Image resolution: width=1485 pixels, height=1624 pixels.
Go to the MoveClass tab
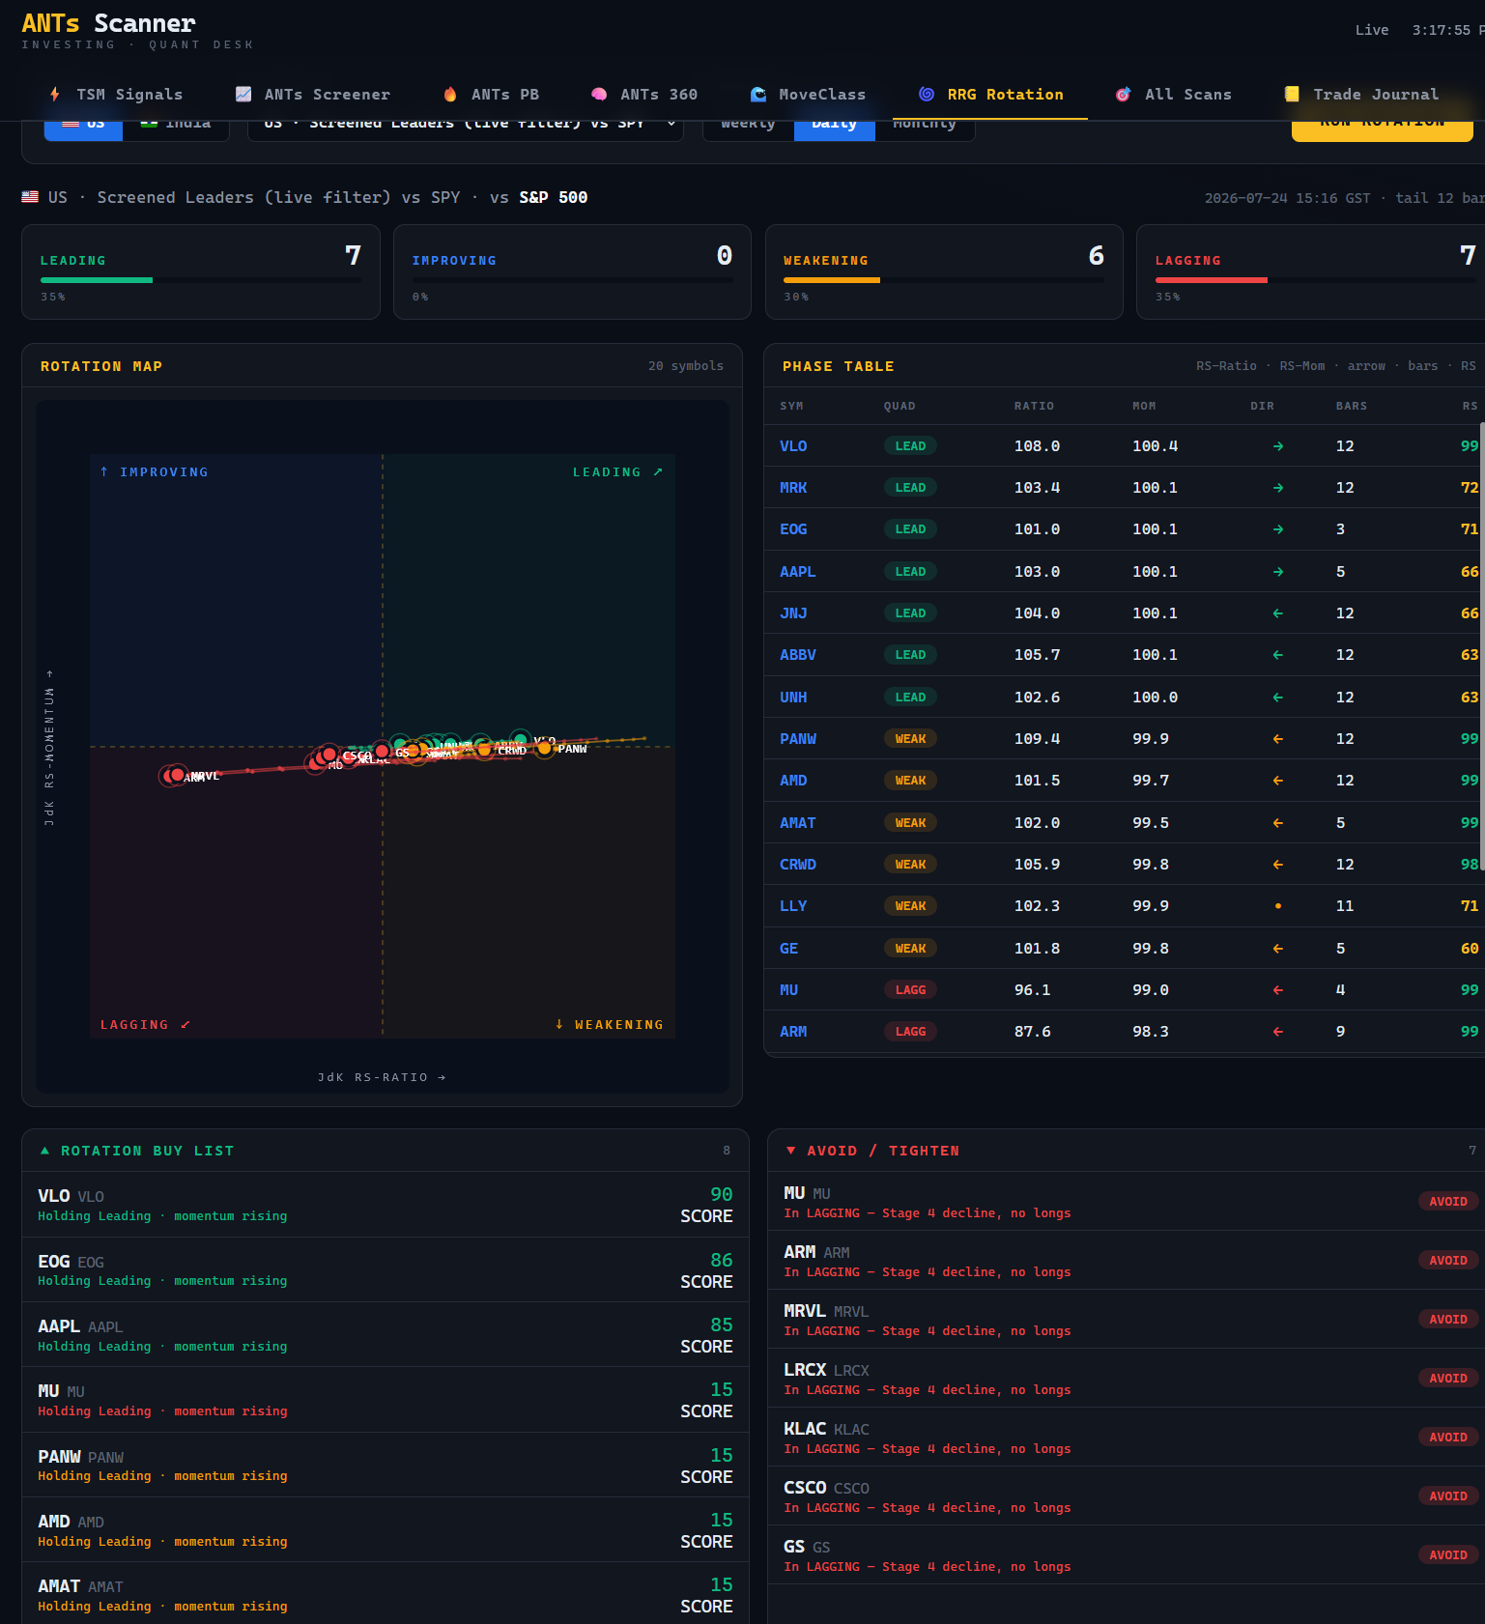[808, 95]
